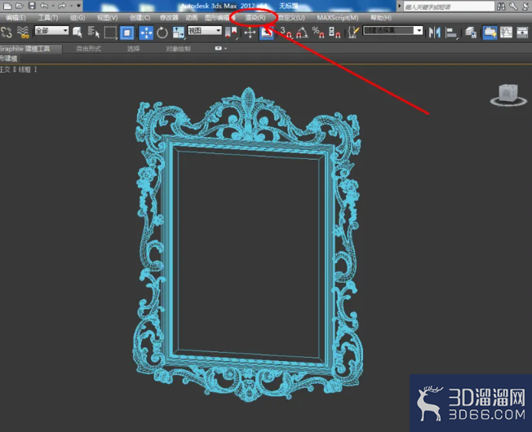Open the 动画 menu
The width and height of the screenshot is (532, 432).
pos(192,18)
